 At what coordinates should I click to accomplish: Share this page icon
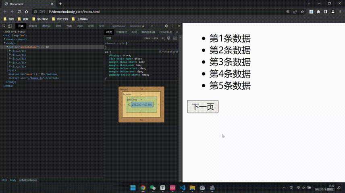295,12
